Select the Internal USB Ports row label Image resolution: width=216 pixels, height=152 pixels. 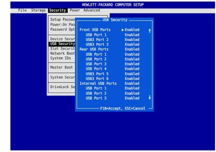(98, 84)
